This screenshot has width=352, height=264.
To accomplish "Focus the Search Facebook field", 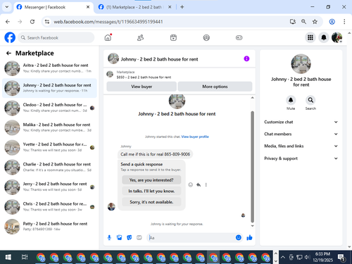I will click(x=56, y=37).
